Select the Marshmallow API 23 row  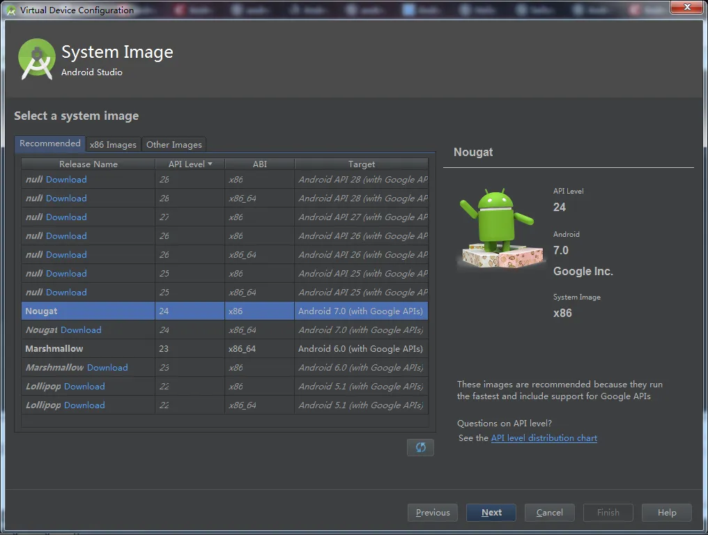point(223,349)
